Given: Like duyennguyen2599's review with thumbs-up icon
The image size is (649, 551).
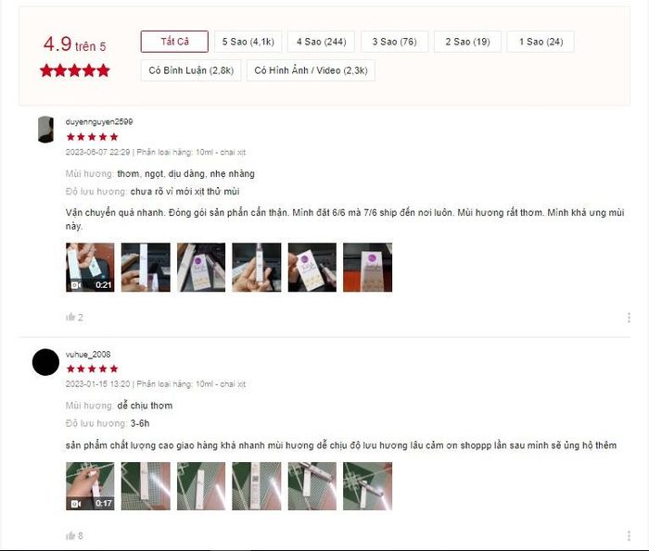Looking at the screenshot, I should [x=70, y=317].
